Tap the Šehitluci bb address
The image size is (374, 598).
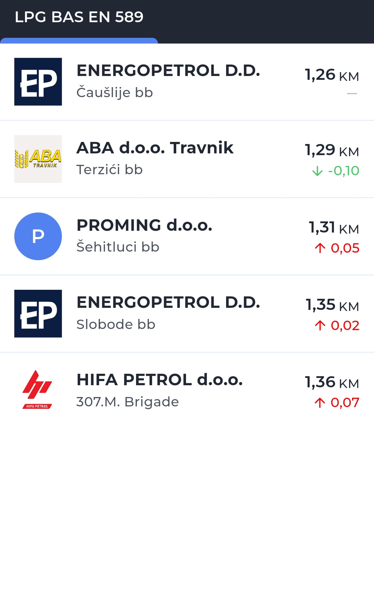(x=118, y=247)
